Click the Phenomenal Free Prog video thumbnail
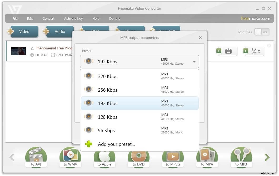Viewport: 279px width, 176px height. (x=18, y=51)
